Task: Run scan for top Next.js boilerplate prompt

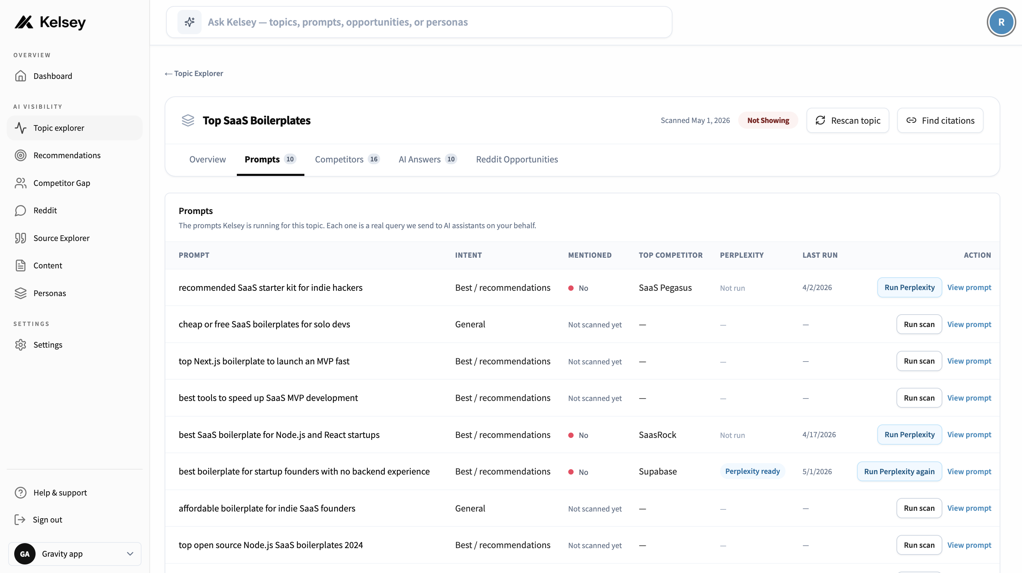Action: click(x=919, y=361)
